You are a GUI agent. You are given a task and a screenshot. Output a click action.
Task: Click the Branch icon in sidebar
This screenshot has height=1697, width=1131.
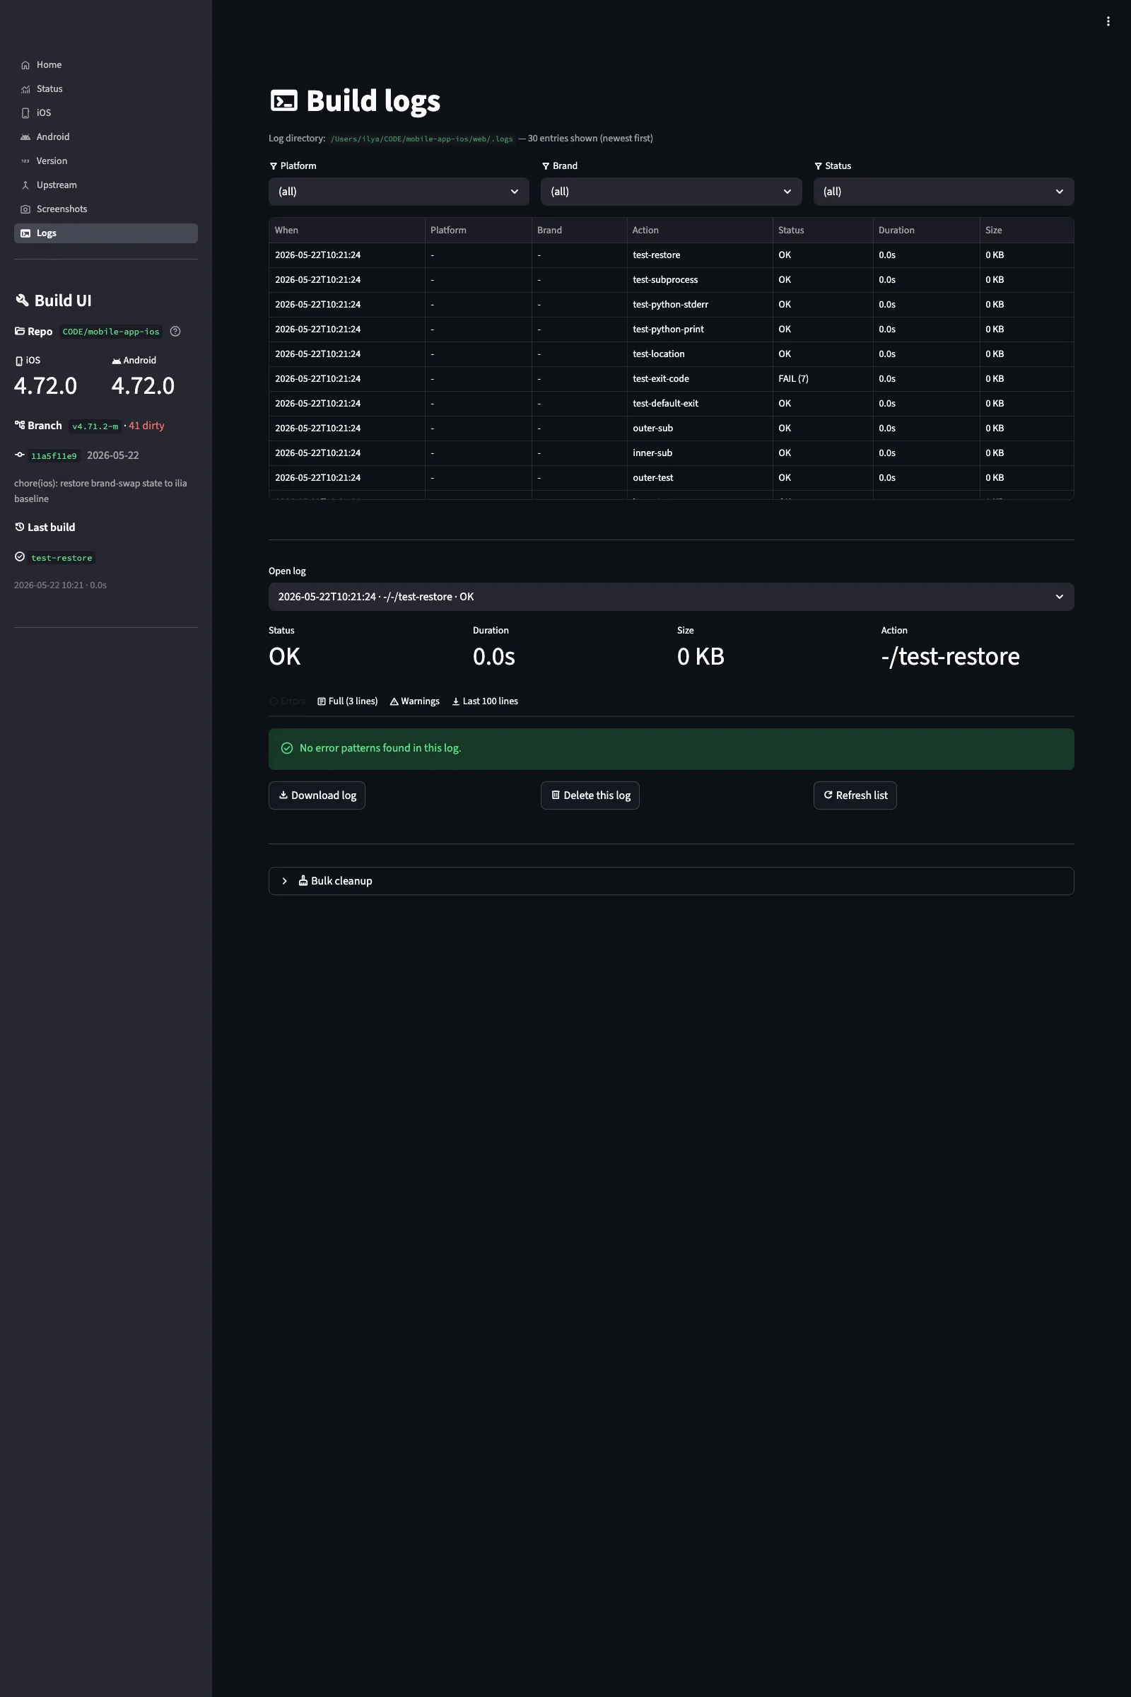point(20,425)
